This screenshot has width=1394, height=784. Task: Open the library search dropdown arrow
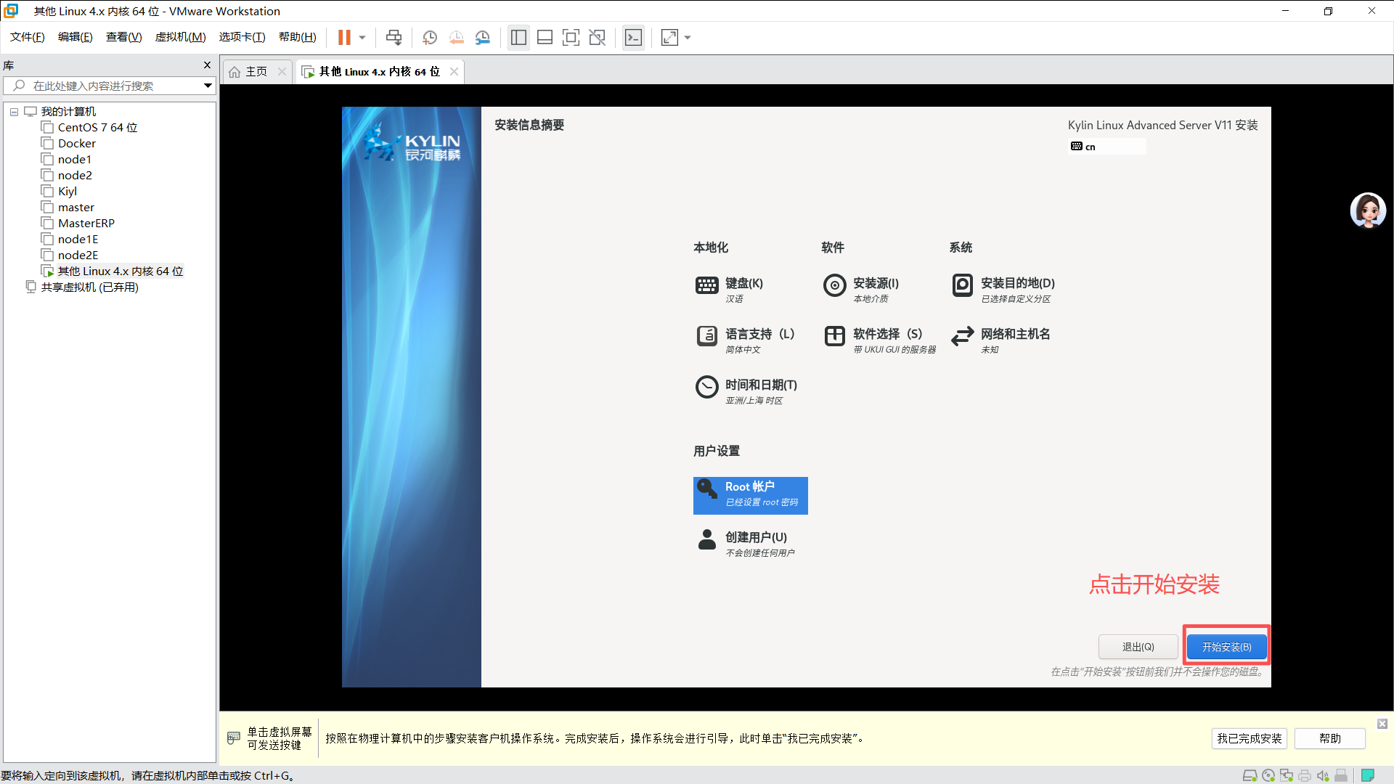(x=208, y=86)
